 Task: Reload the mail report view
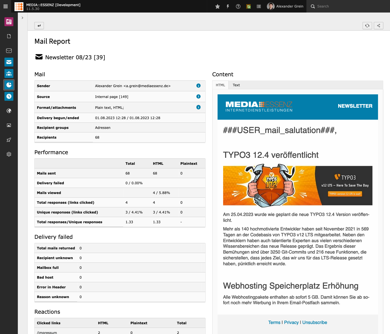pos(367,26)
